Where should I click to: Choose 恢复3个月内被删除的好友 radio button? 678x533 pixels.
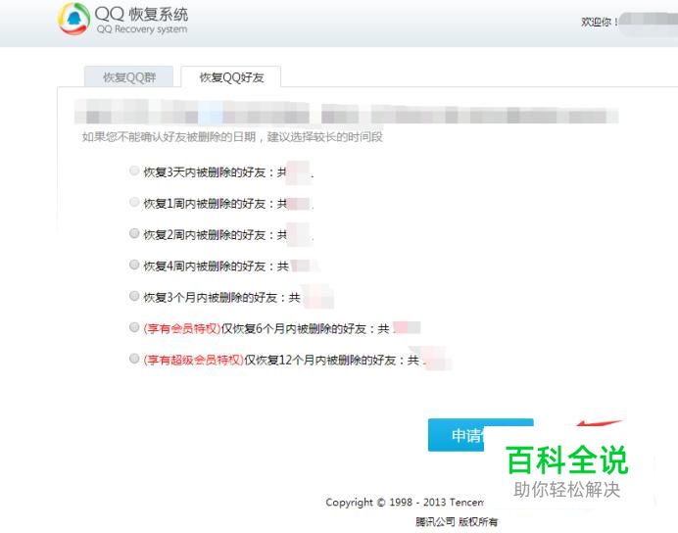coord(134,296)
